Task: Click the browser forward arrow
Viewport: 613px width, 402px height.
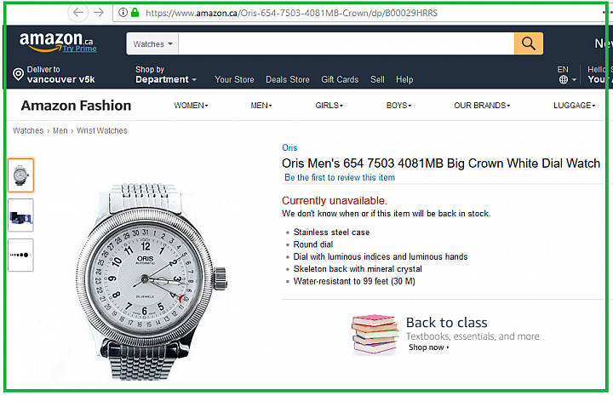Action: tap(99, 13)
